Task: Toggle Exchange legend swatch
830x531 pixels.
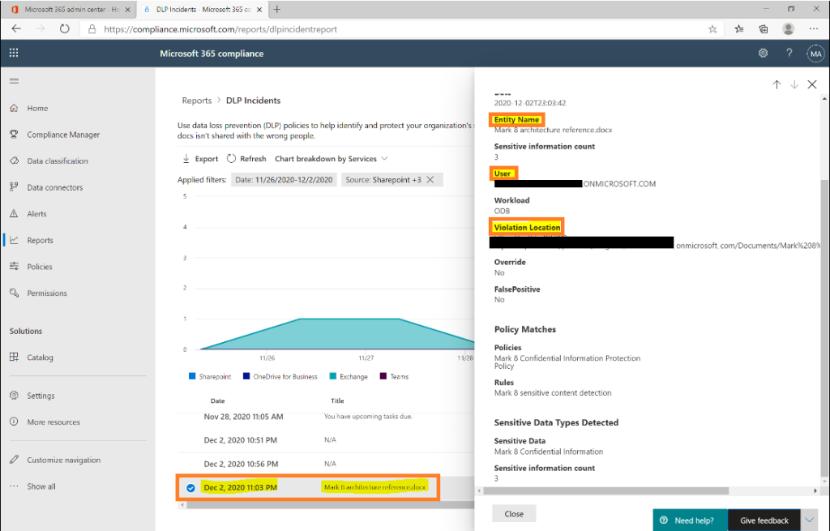Action: point(333,376)
